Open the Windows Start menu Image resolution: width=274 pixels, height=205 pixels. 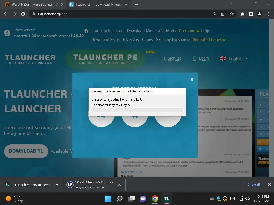coord(108,199)
